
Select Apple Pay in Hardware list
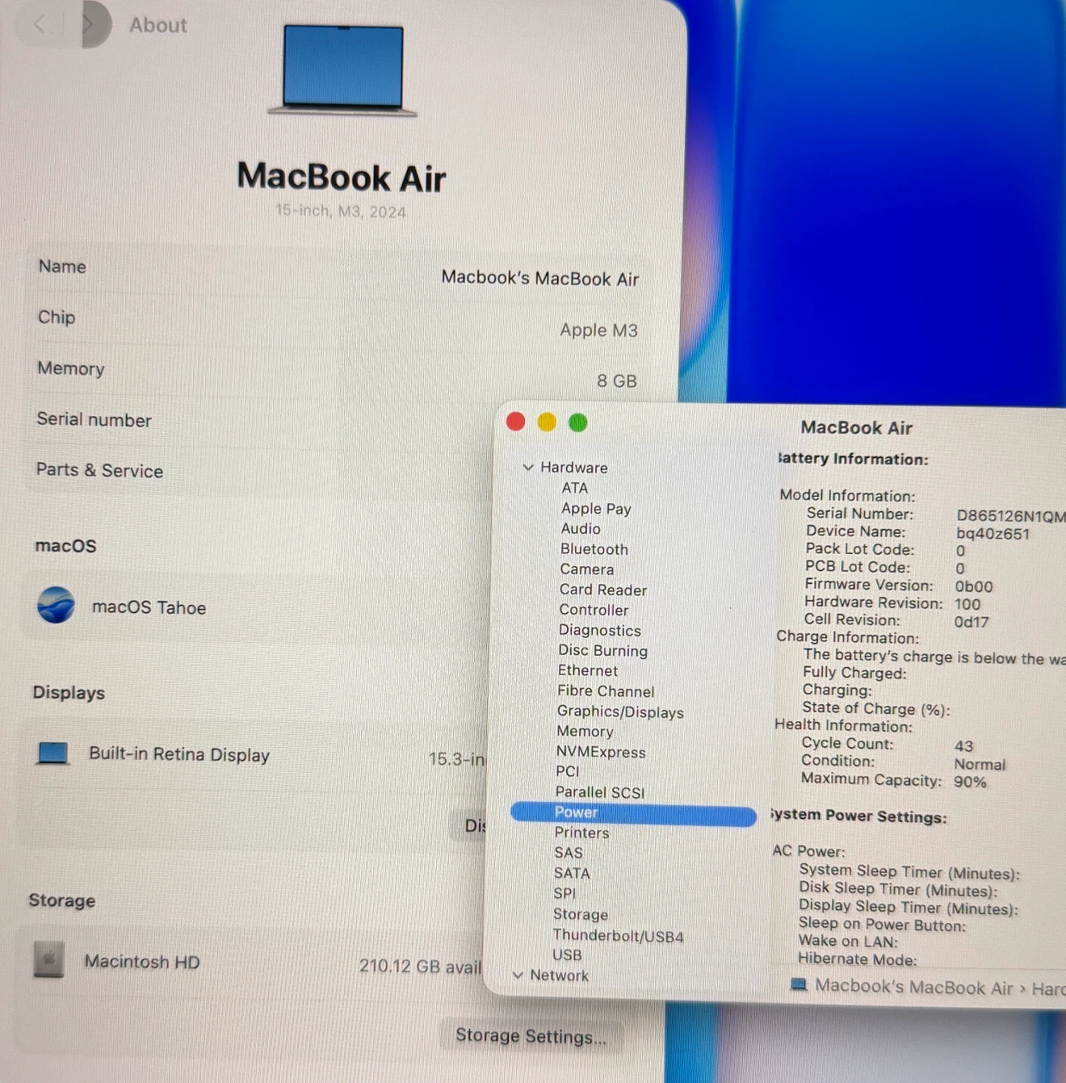click(x=596, y=508)
